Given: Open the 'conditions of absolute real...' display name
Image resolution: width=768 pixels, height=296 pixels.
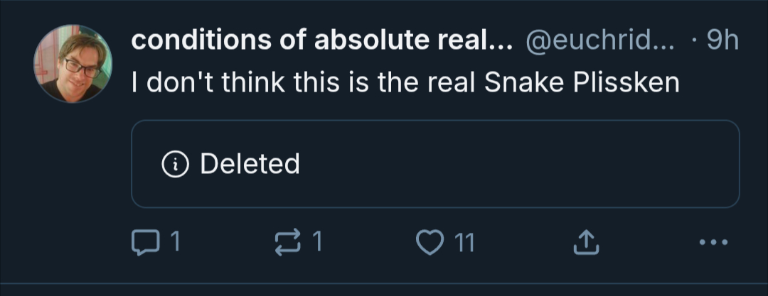Looking at the screenshot, I should [x=321, y=42].
